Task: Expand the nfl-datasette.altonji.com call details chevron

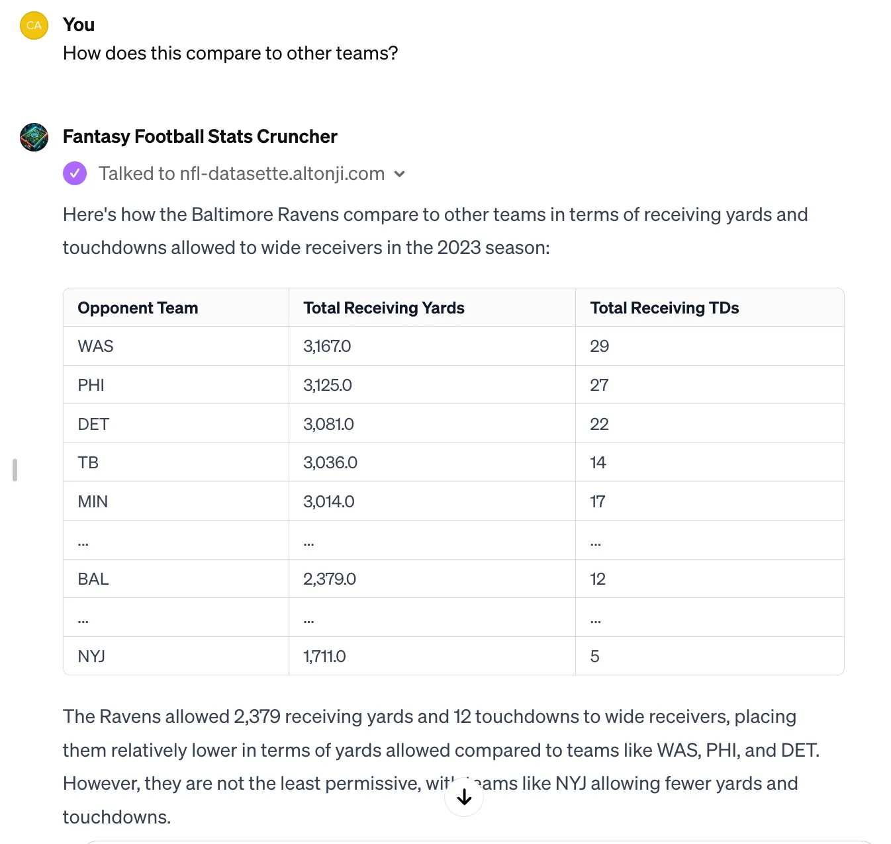Action: tap(399, 174)
